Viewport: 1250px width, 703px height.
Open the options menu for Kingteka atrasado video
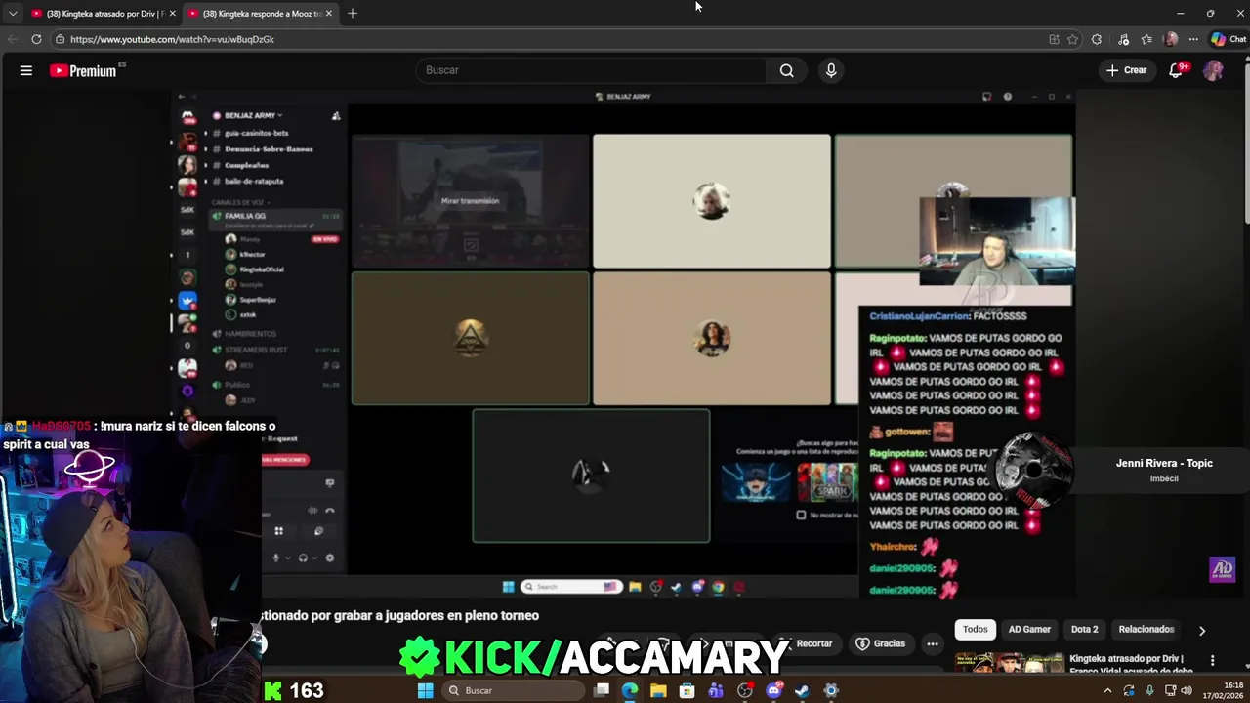[1213, 661]
